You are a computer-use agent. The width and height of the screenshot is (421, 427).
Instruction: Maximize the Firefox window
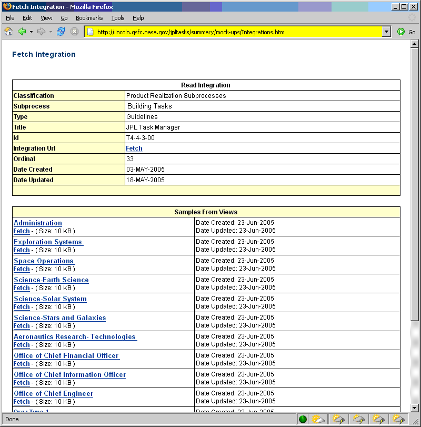(x=404, y=6)
